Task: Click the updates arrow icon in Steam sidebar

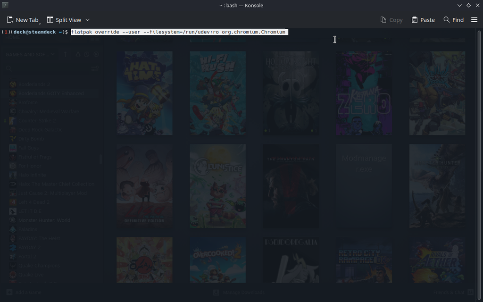Action: coord(65,55)
